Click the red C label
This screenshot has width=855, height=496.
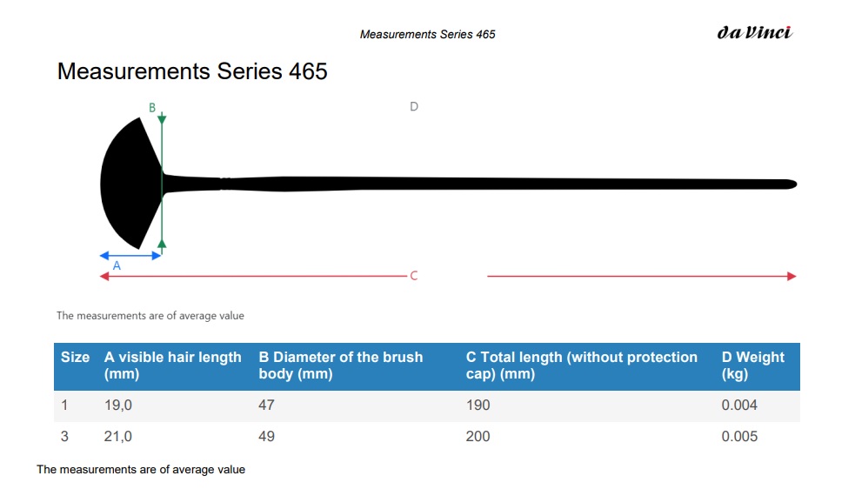[x=414, y=276]
